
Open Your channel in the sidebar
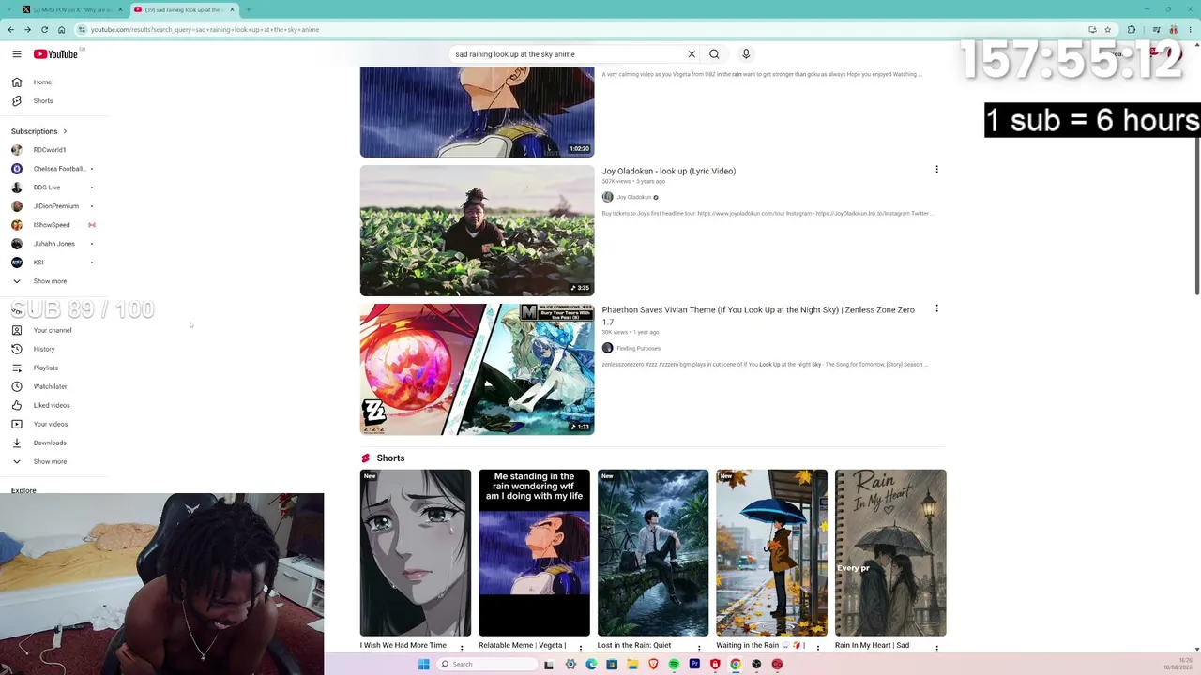click(x=54, y=330)
